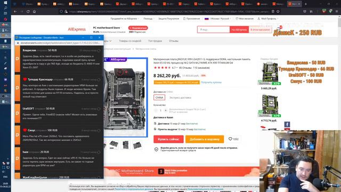The image size is (341, 192).
Task: Select Экспресс доставка shipping option
Action: tap(180, 98)
